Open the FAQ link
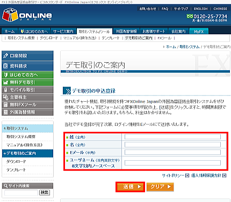231x202 pixels. pyautogui.click(x=165, y=9)
